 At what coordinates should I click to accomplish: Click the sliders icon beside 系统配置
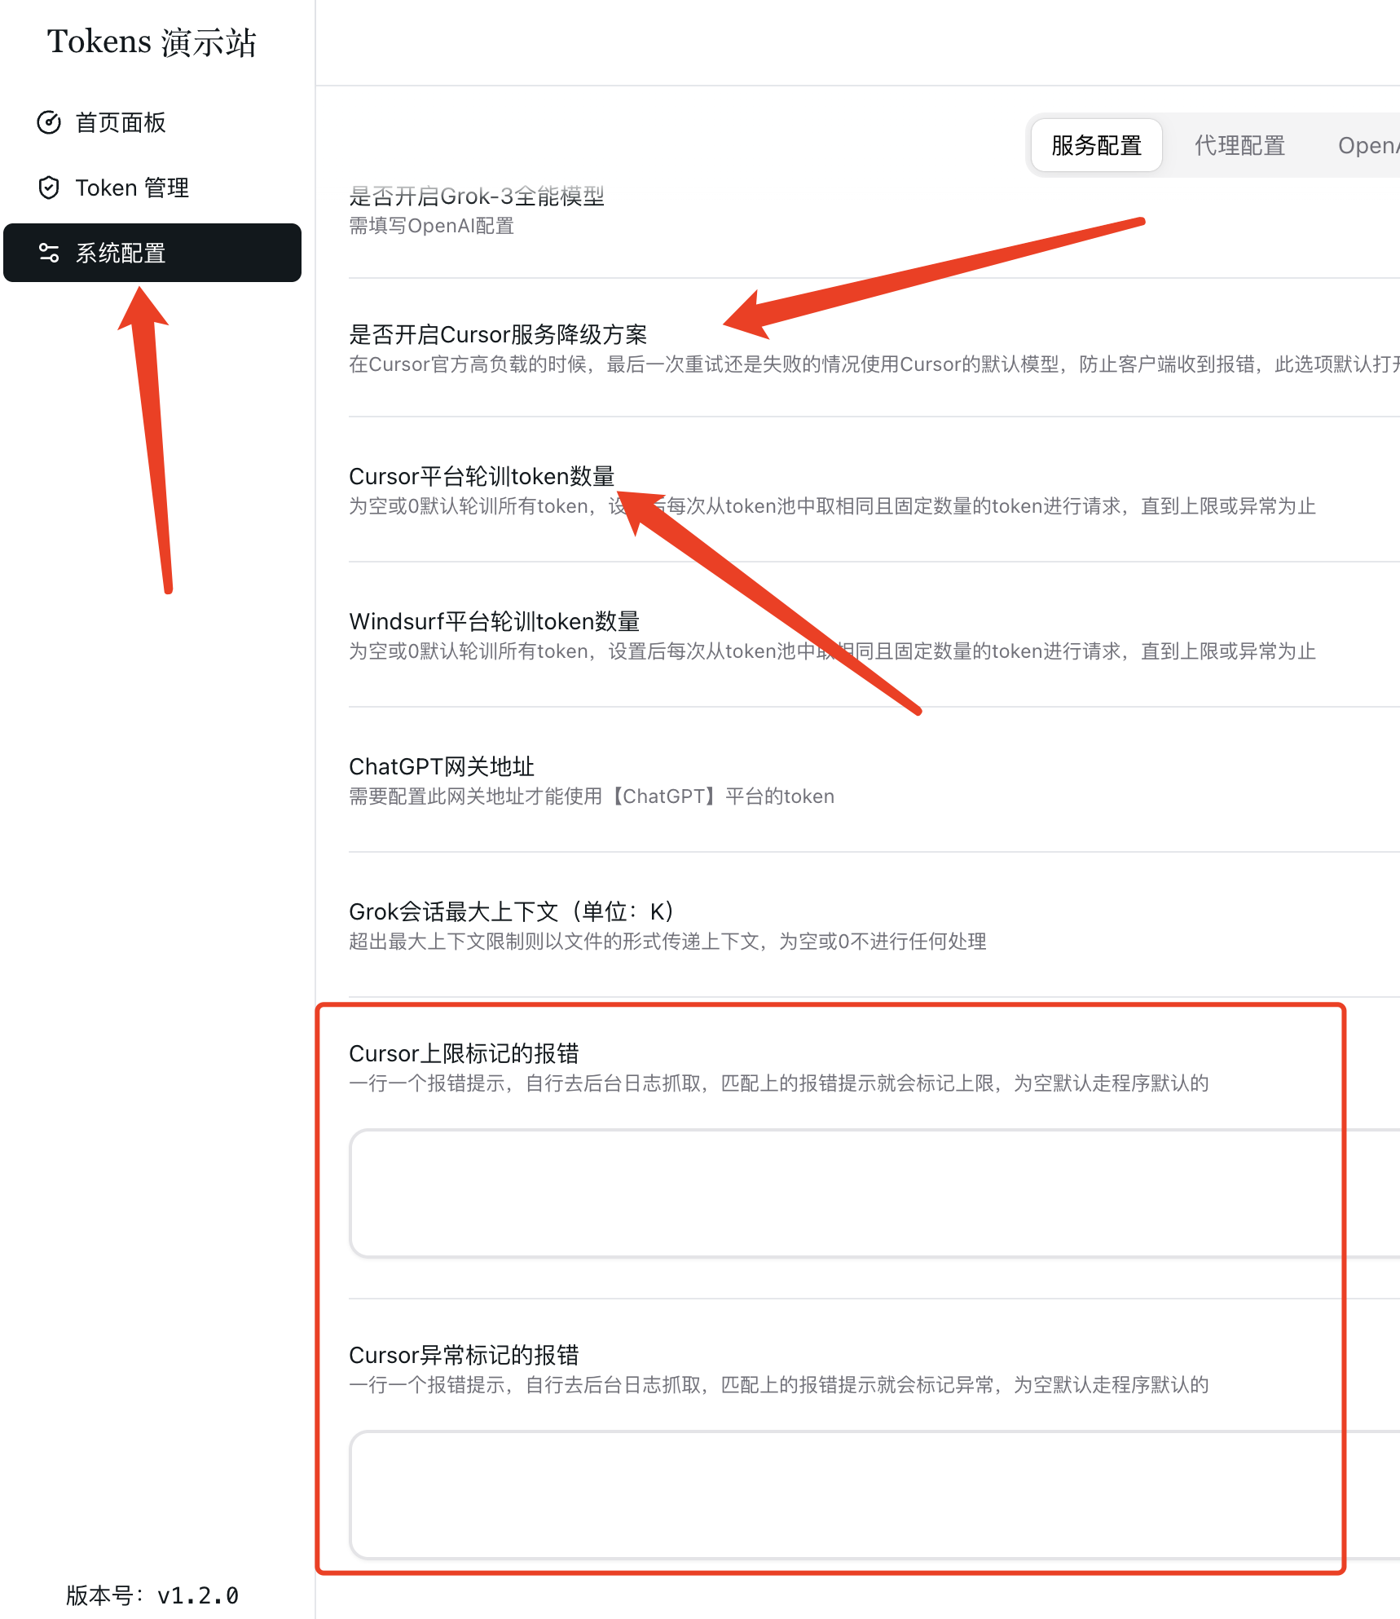coord(49,253)
